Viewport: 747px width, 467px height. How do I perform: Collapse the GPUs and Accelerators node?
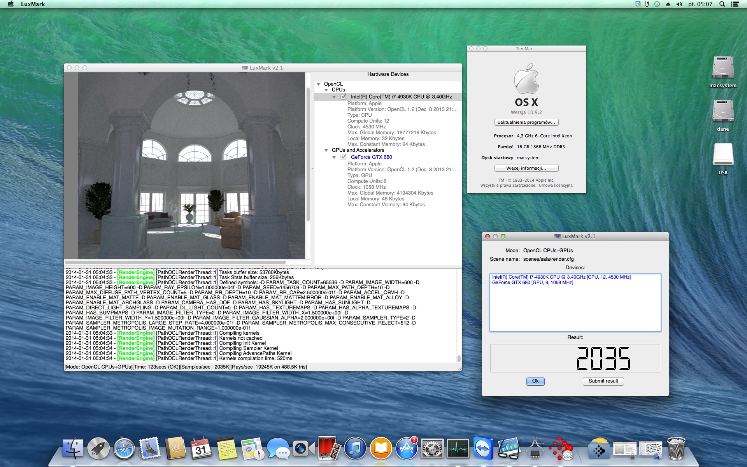pos(326,150)
